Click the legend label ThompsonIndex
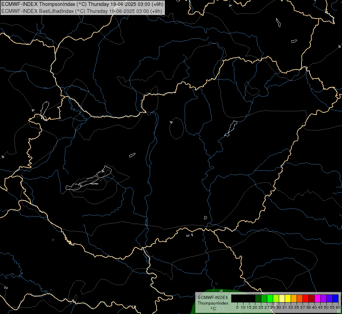Viewport: 342px width, 314px height. (x=213, y=303)
